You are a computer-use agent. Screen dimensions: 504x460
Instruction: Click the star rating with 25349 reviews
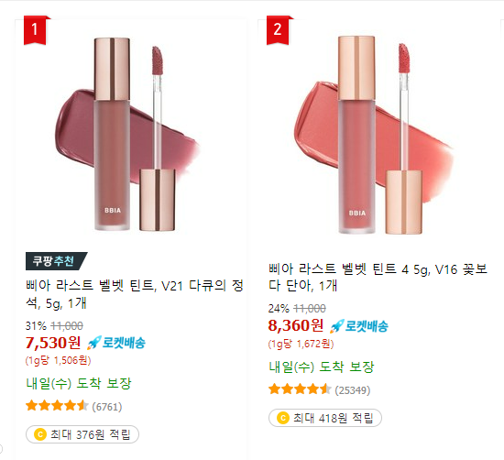300,389
